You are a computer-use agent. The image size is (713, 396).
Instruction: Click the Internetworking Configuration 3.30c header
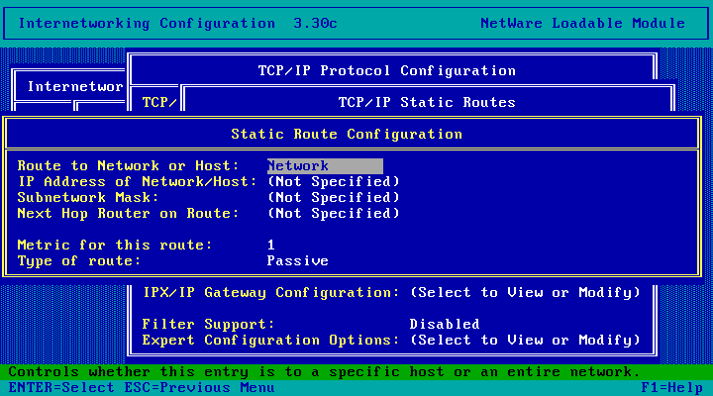pos(178,23)
